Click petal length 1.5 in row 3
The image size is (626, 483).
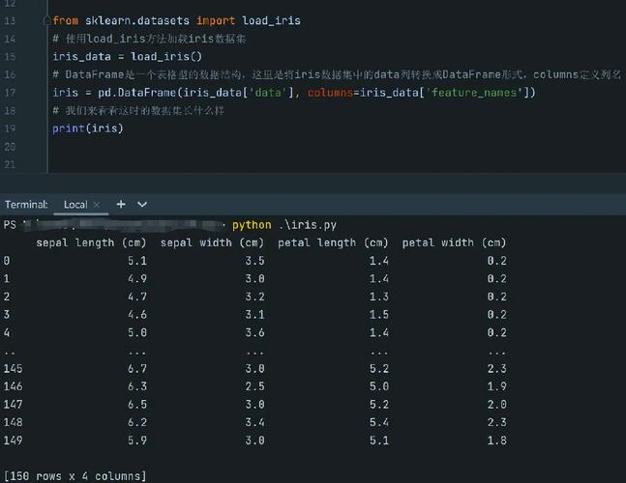point(379,314)
